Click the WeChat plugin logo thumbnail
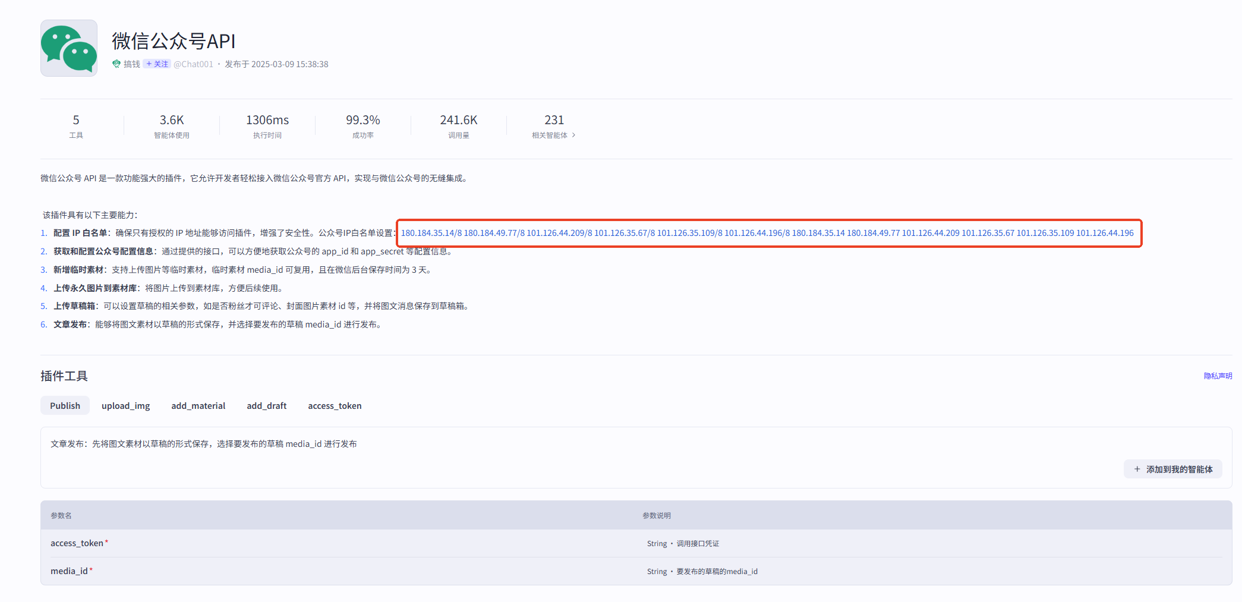The height and width of the screenshot is (602, 1242). pyautogui.click(x=69, y=48)
